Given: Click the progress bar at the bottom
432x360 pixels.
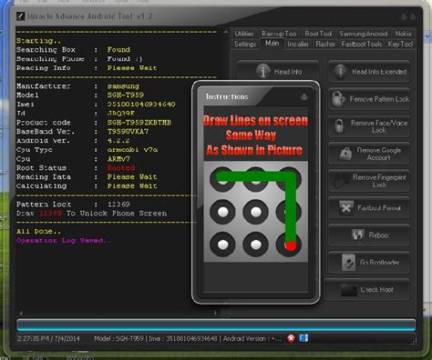Looking at the screenshot, I should coord(216,325).
